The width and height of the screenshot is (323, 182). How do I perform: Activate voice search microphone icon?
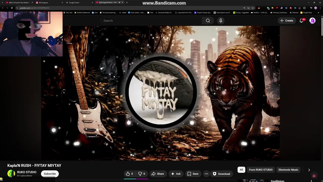[221, 21]
